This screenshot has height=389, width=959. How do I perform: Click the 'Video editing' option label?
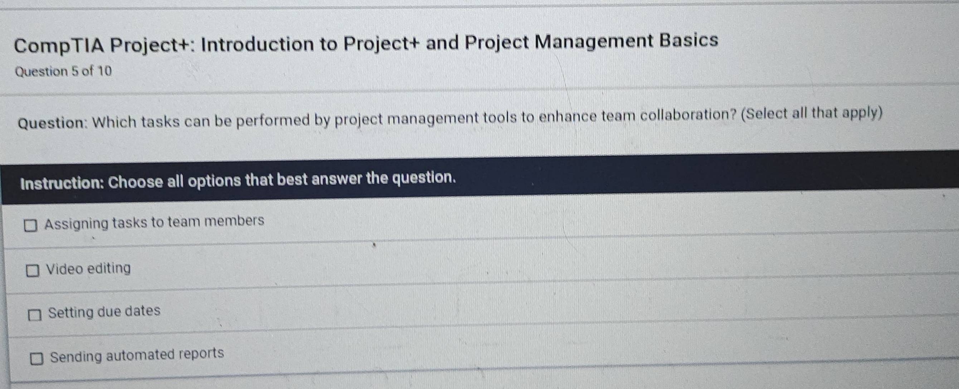point(89,269)
